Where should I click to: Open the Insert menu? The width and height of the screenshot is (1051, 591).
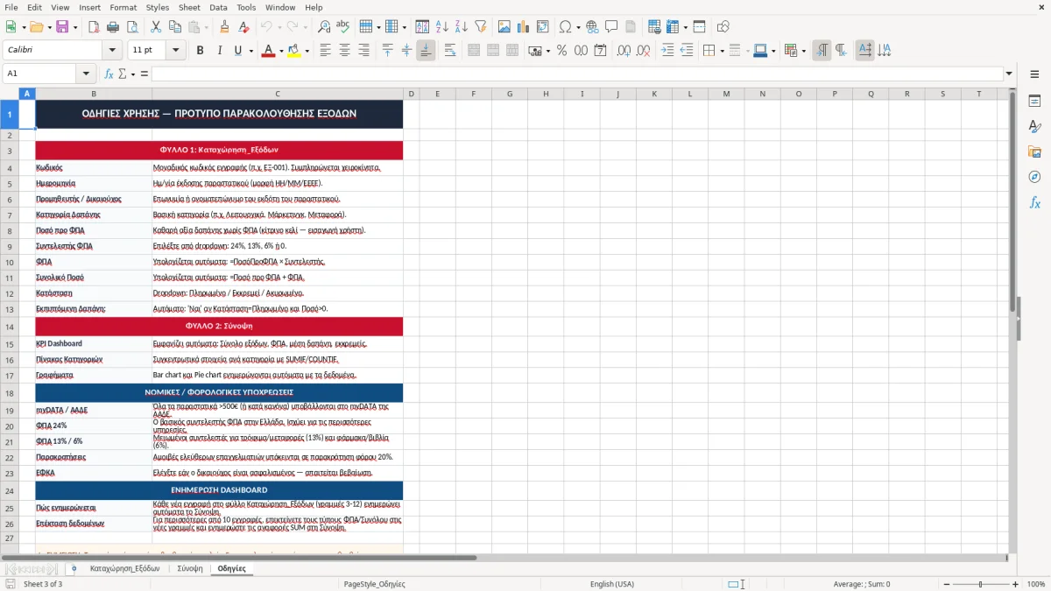point(89,7)
